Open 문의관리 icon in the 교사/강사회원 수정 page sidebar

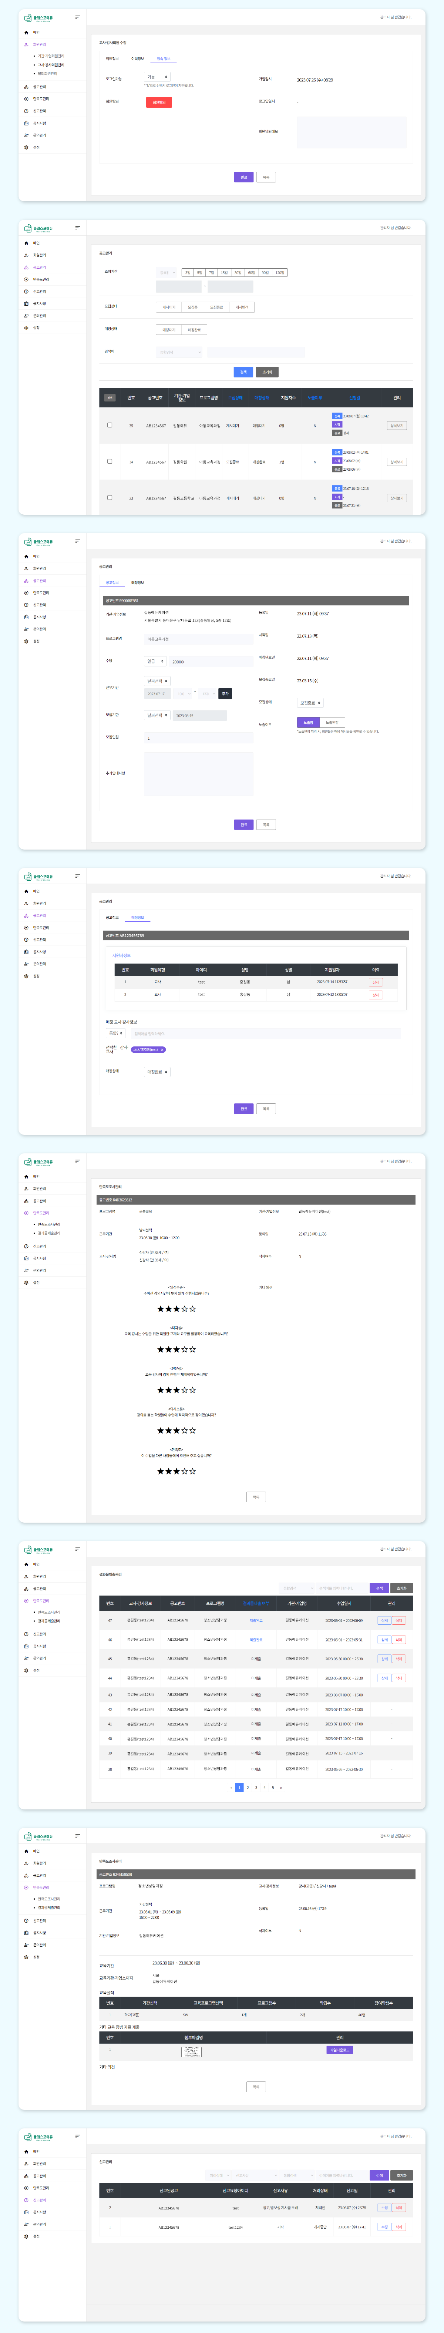click(26, 135)
